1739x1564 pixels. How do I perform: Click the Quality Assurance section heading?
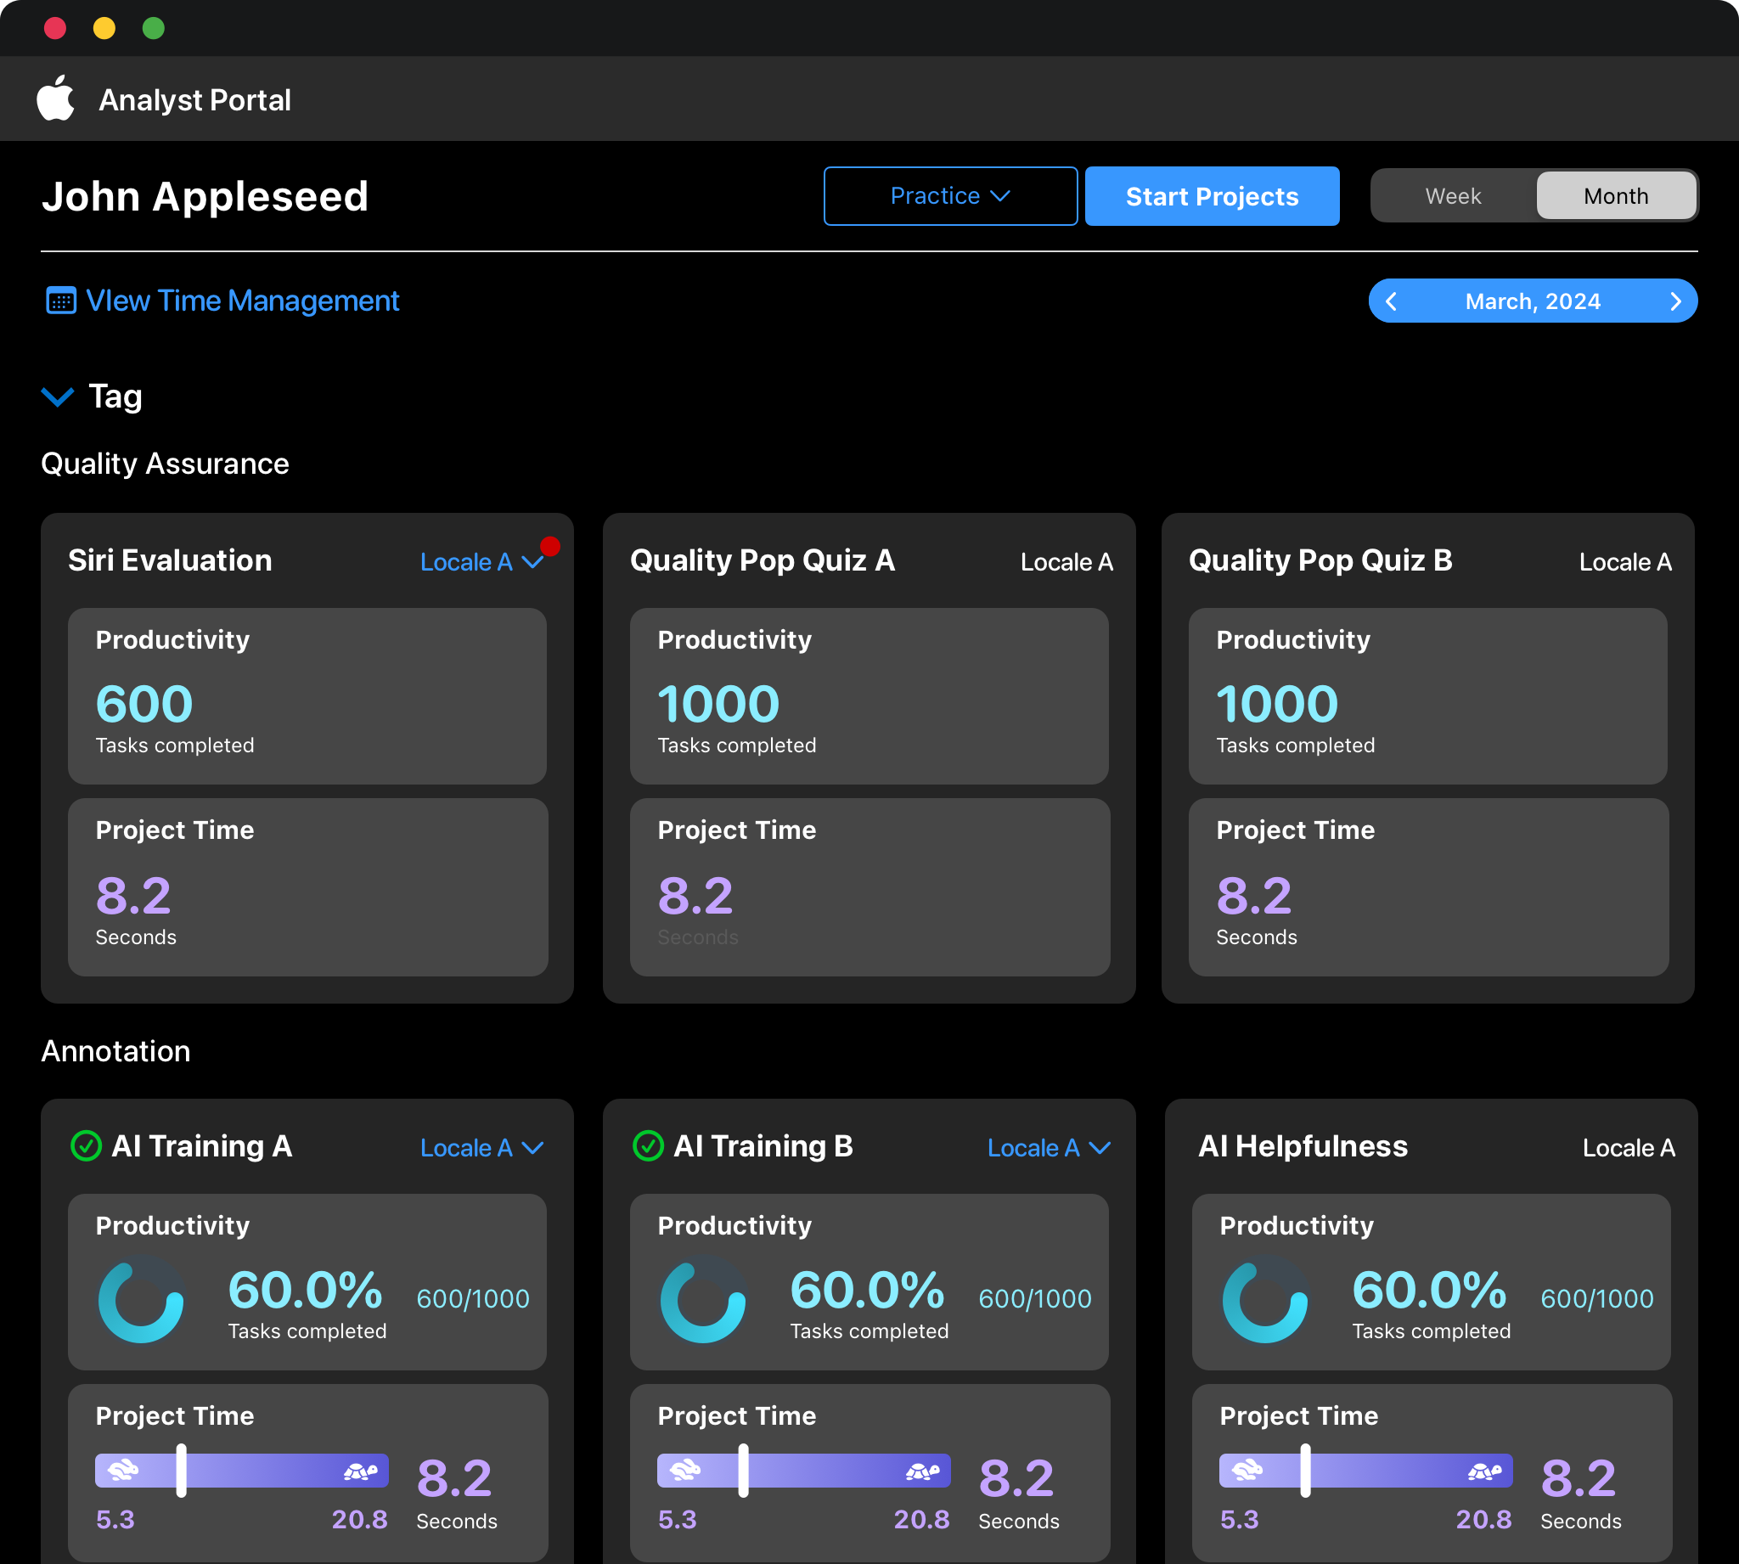click(165, 464)
